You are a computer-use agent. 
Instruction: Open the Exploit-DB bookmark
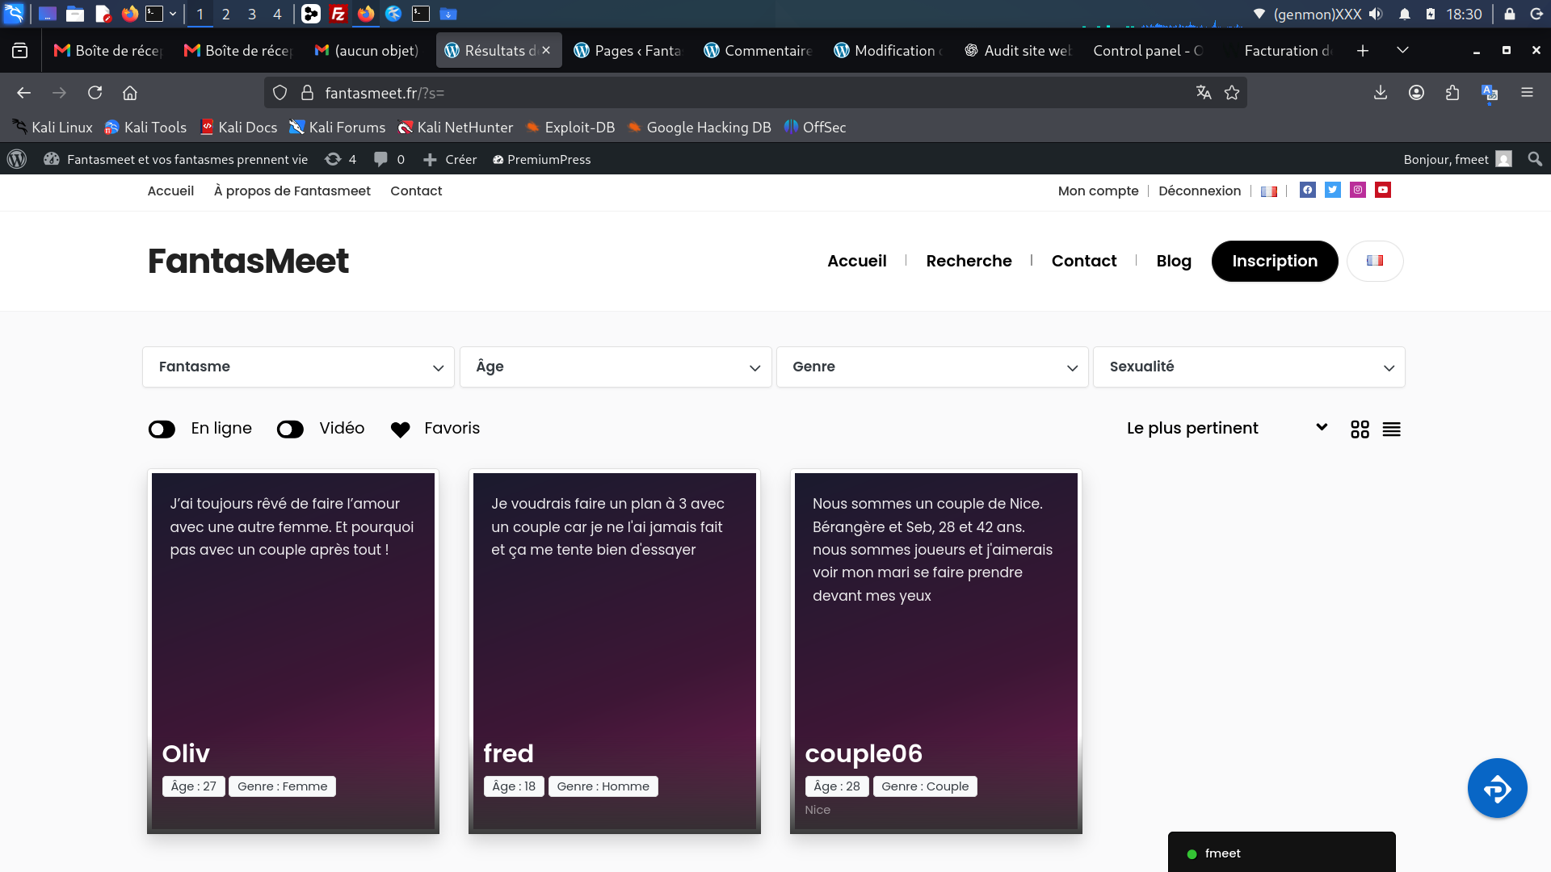570,128
